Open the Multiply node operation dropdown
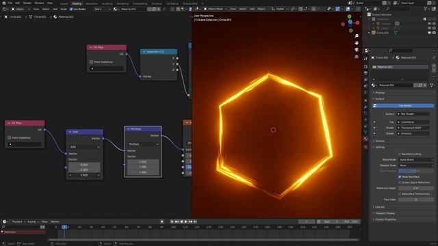 click(143, 144)
